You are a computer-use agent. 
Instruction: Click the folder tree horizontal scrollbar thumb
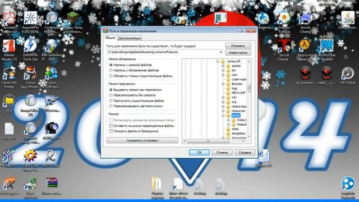[208, 141]
